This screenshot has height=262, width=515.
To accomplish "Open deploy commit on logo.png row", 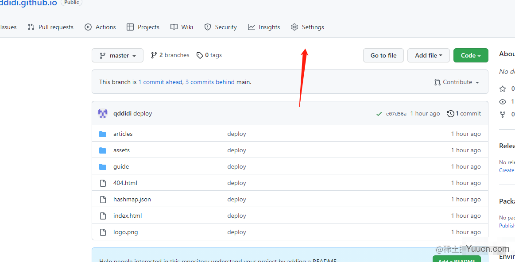I will click(236, 232).
